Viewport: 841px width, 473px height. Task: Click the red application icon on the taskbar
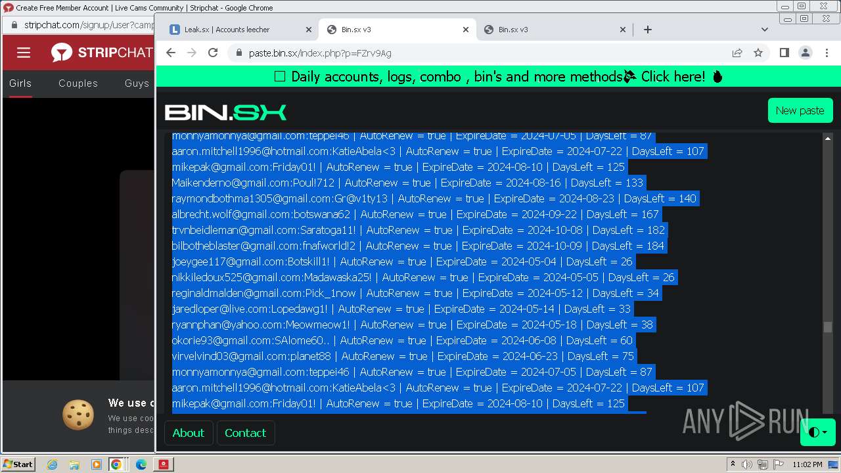[x=164, y=464]
